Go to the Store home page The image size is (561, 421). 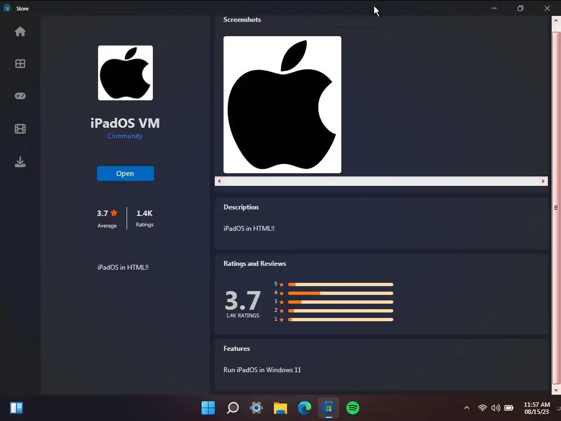20,31
